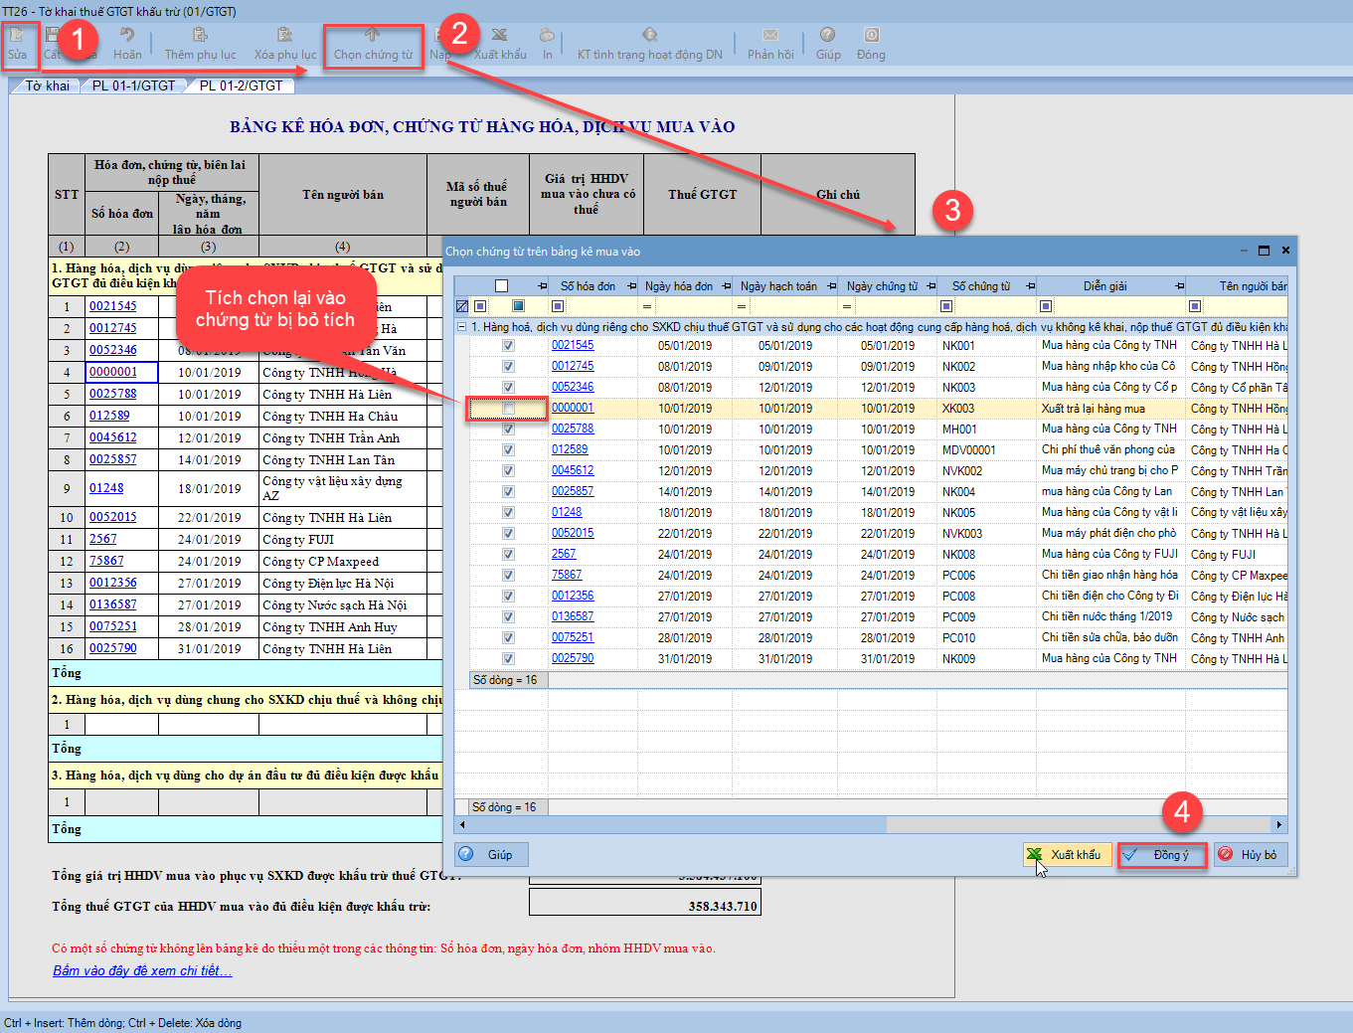
Task: Open Ngày hạch toán filter operator dropdown
Action: [742, 306]
